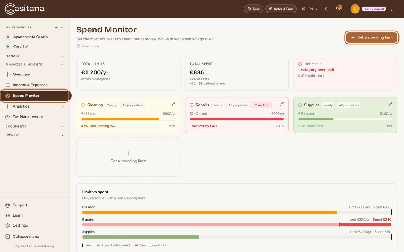Click Cleaning card warning icon

click(x=83, y=105)
